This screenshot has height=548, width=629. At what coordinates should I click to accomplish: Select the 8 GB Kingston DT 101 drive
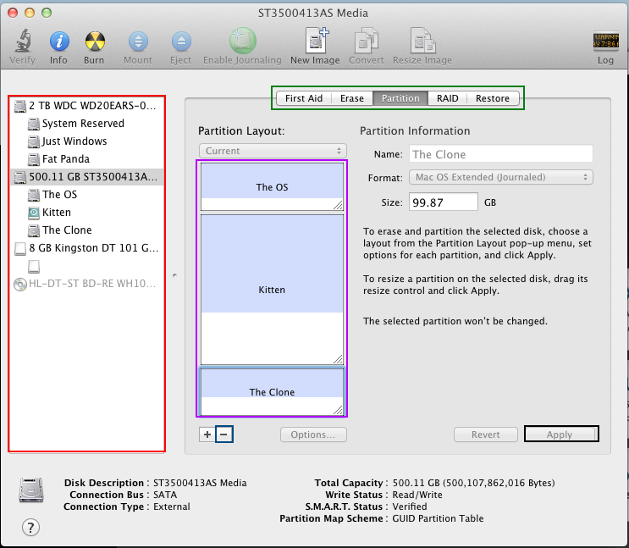[x=86, y=247]
